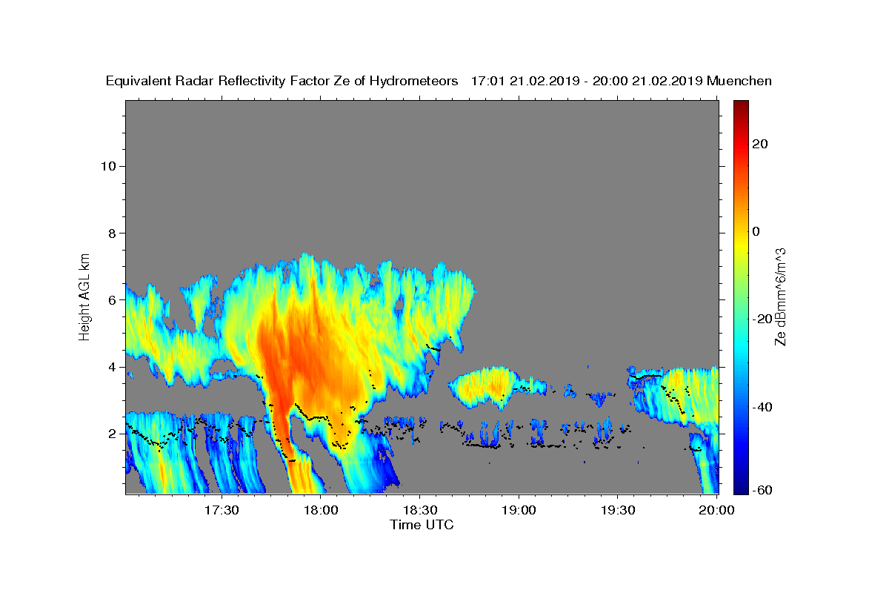Click the station name 'Muenchen' in title

pyautogui.click(x=739, y=82)
